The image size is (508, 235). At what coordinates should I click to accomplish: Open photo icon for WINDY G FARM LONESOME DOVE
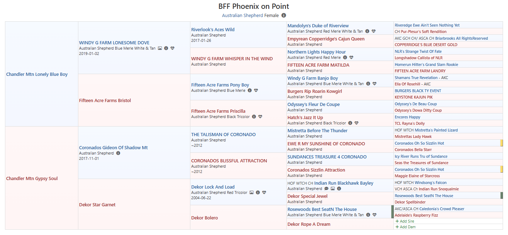tap(160, 48)
